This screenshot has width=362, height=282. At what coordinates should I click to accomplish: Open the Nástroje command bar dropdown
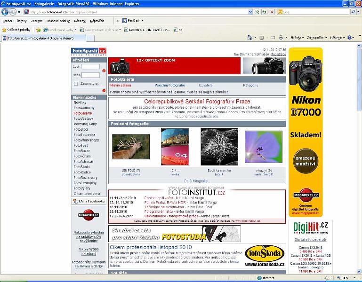(337, 38)
